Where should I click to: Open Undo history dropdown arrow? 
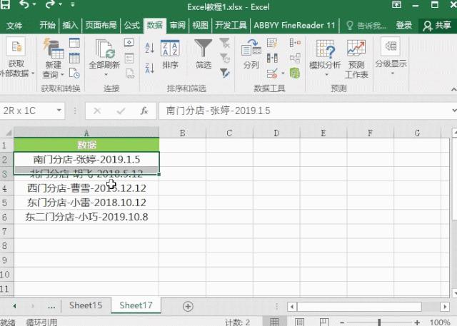coord(34,4)
